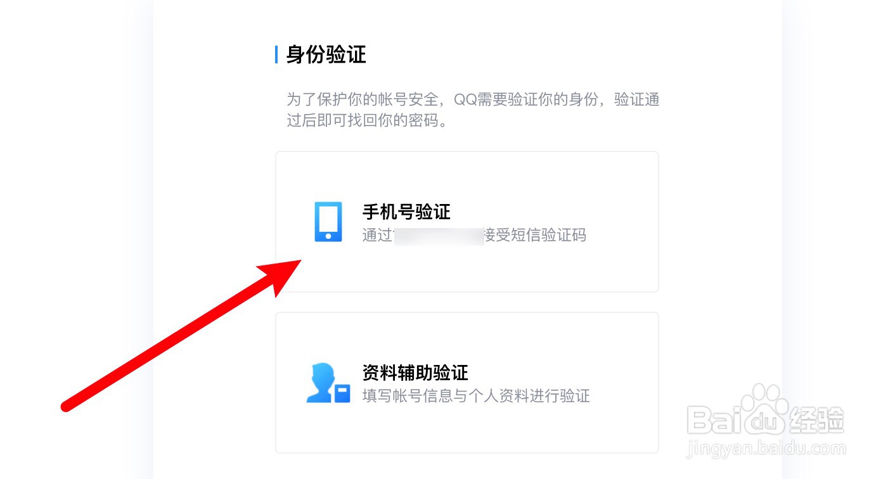This screenshot has height=479, width=895.
Task: Click the small card badge on profile icon
Action: [x=342, y=393]
